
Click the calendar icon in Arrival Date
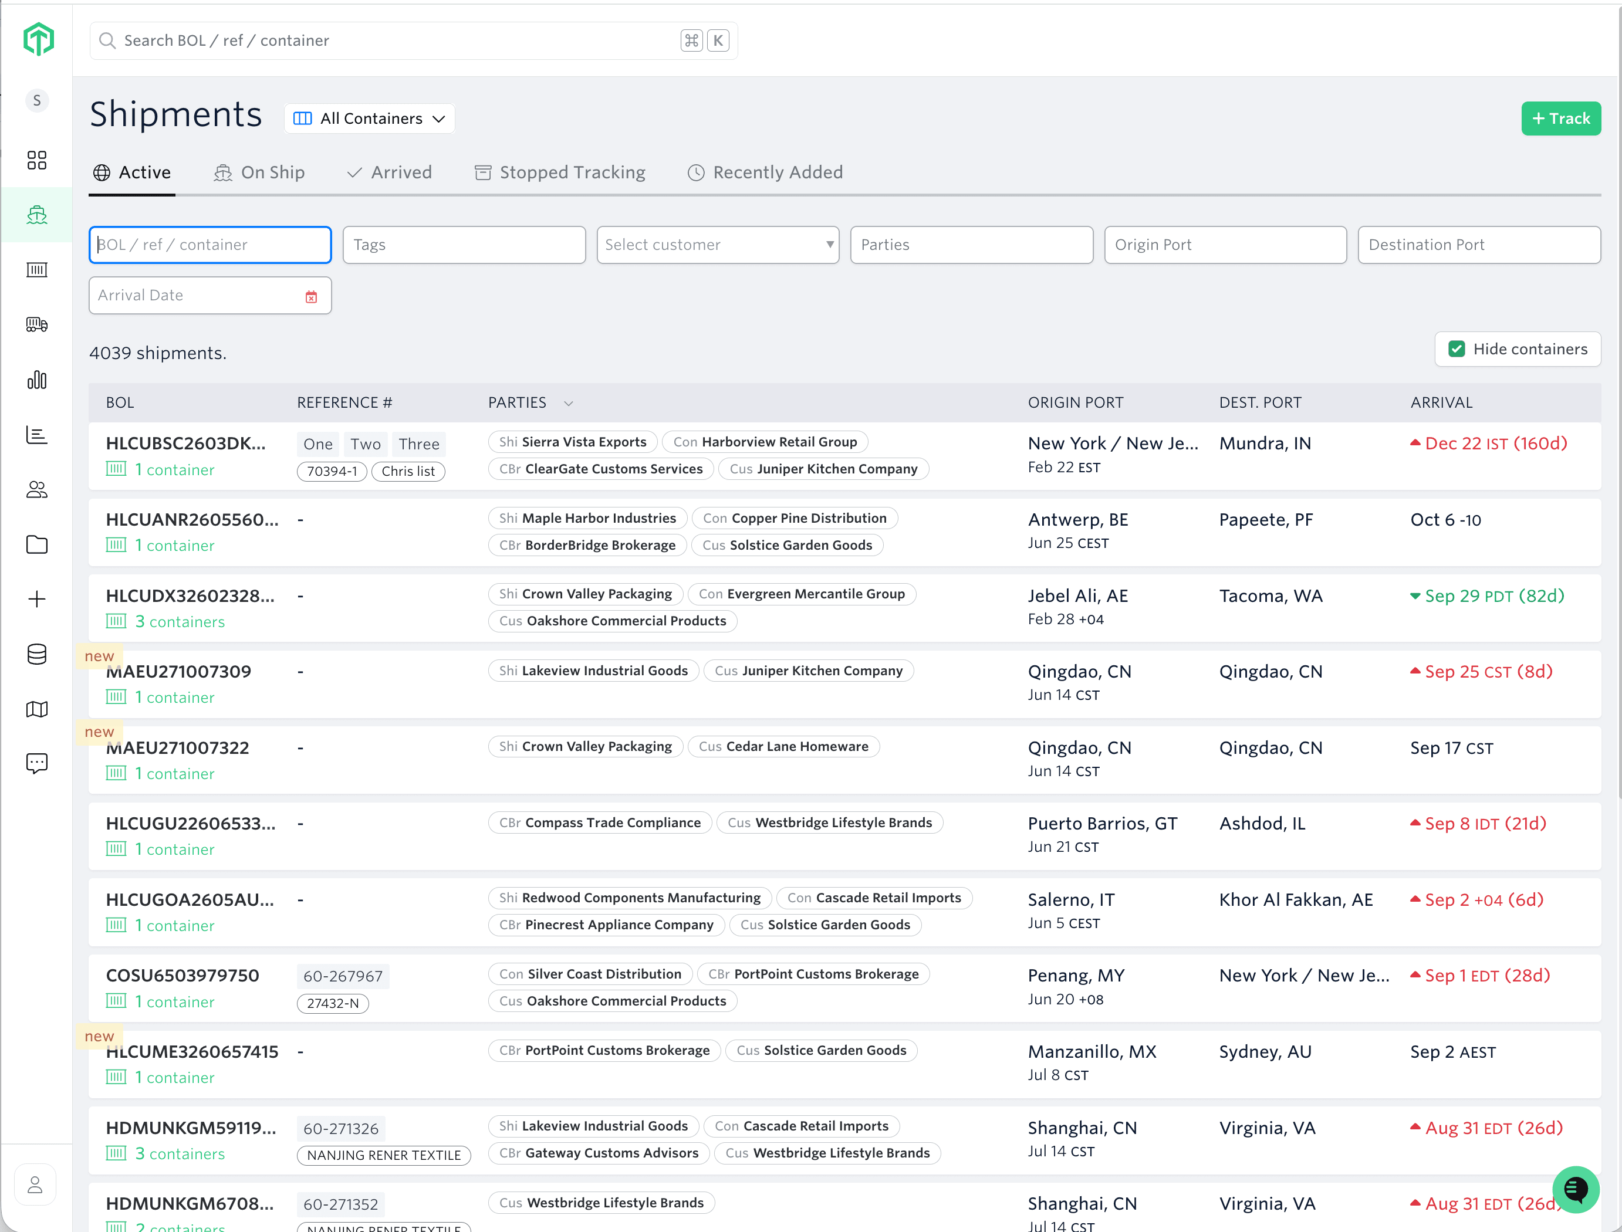tap(311, 296)
